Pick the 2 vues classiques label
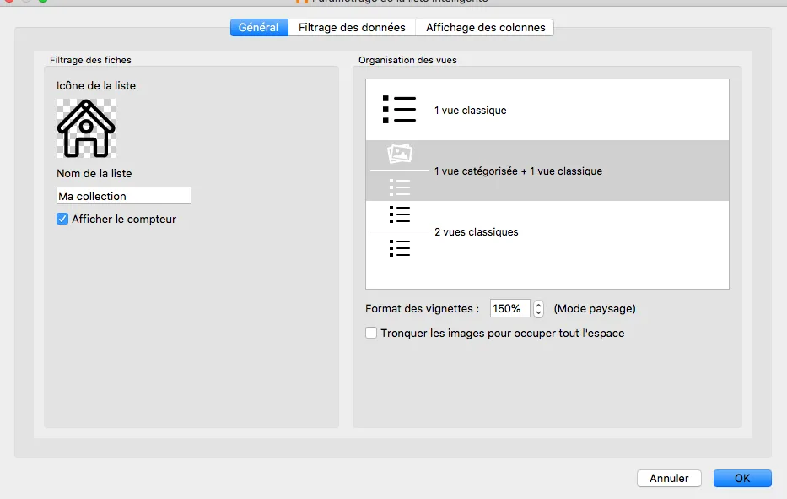Image resolution: width=787 pixels, height=499 pixels. click(476, 232)
